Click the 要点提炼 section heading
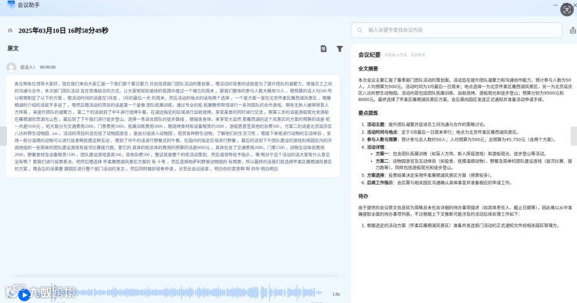This screenshot has width=577, height=303. [368, 113]
